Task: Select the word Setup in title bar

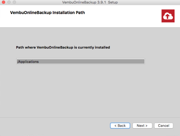Action: (x=113, y=2)
